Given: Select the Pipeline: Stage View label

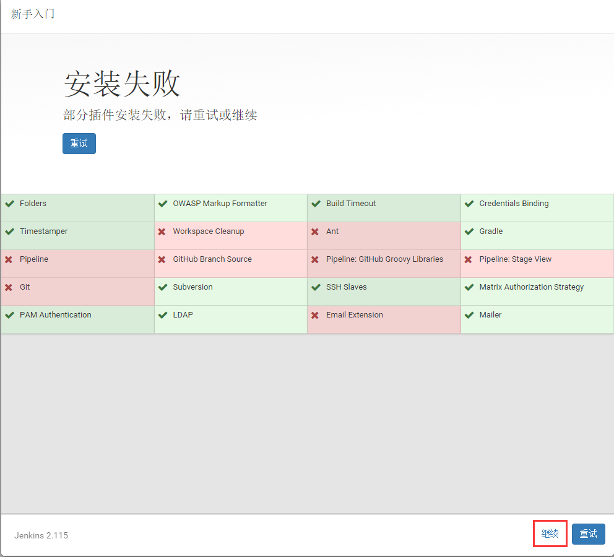Looking at the screenshot, I should pos(516,259).
